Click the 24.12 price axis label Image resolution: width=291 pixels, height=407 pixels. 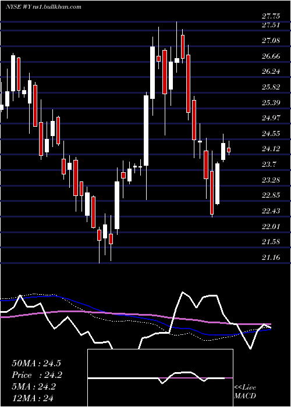pyautogui.click(x=271, y=149)
